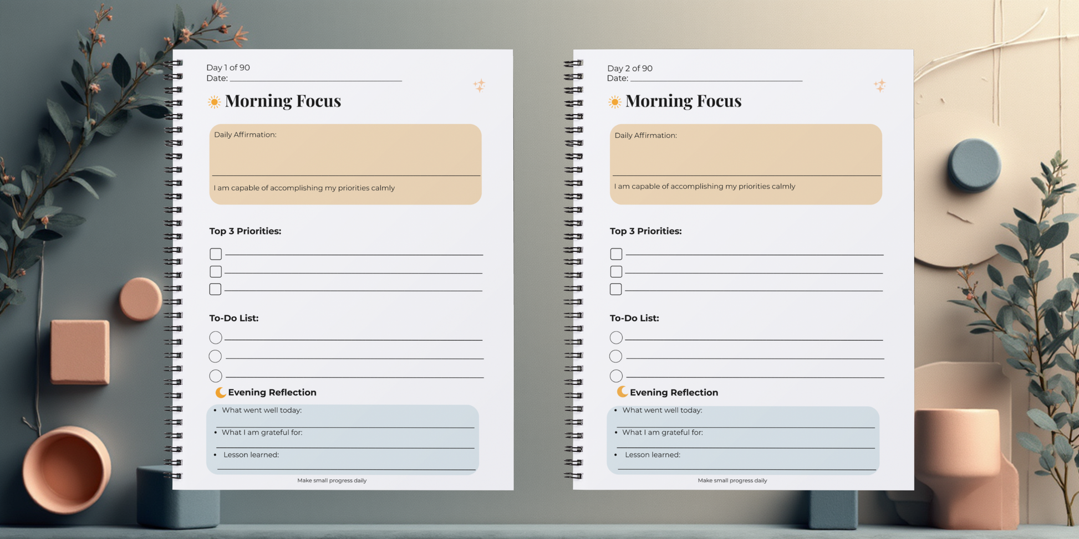Screen dimensions: 1079x539
Task: Click the sparkle stars icon on Day 2
Action: click(x=879, y=86)
